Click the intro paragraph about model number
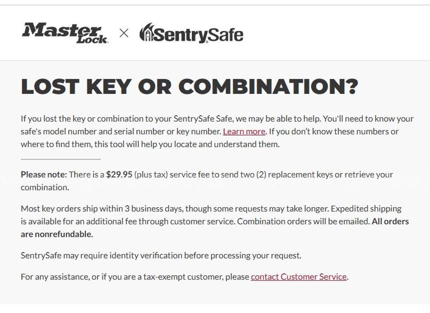This screenshot has height=313, width=430. tap(217, 131)
